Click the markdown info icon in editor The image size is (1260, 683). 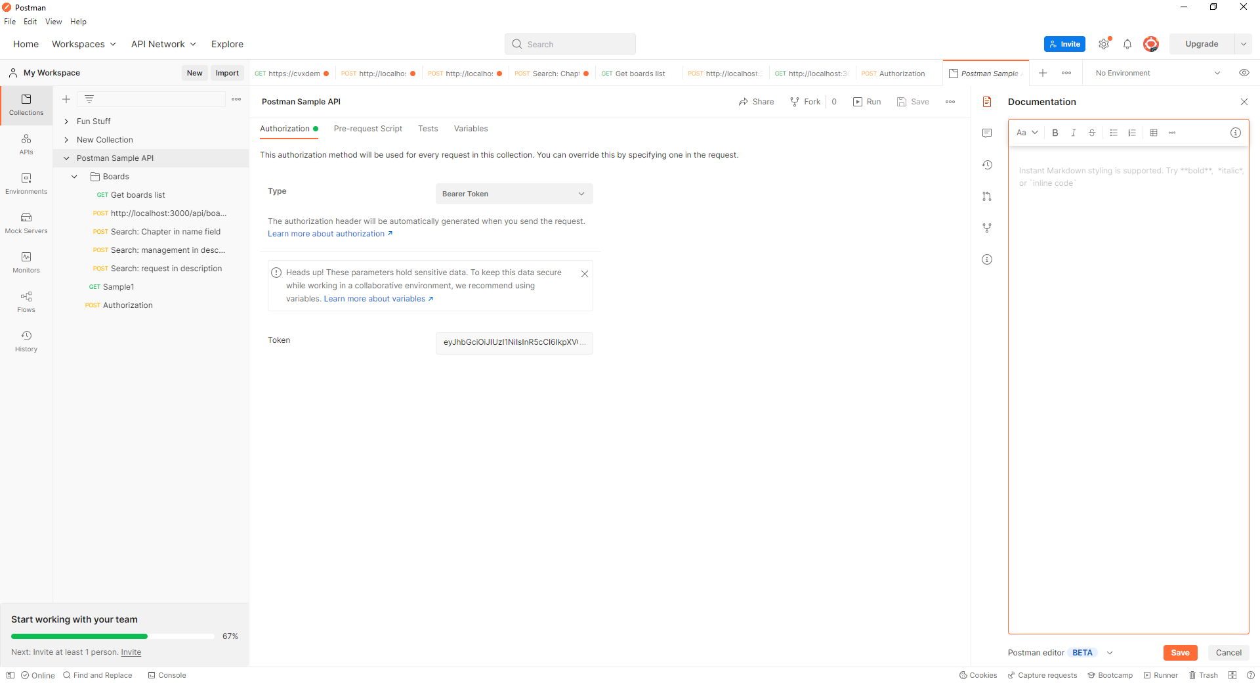click(x=1236, y=133)
